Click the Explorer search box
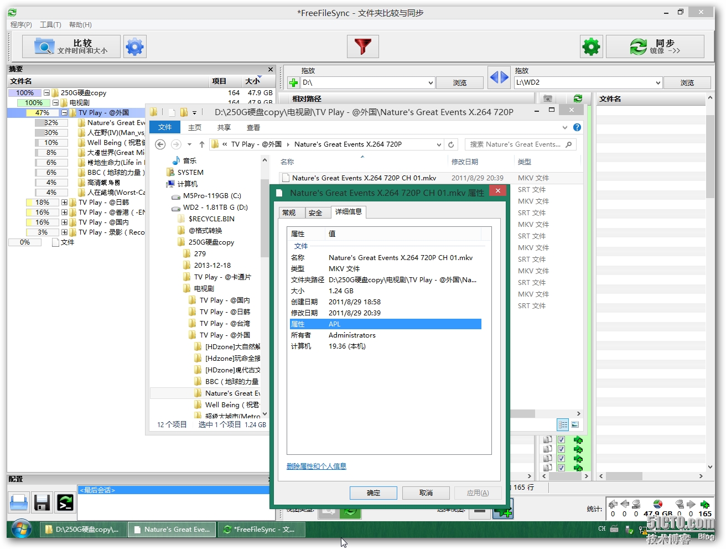Screen dimensions: 726x555 tap(520, 144)
